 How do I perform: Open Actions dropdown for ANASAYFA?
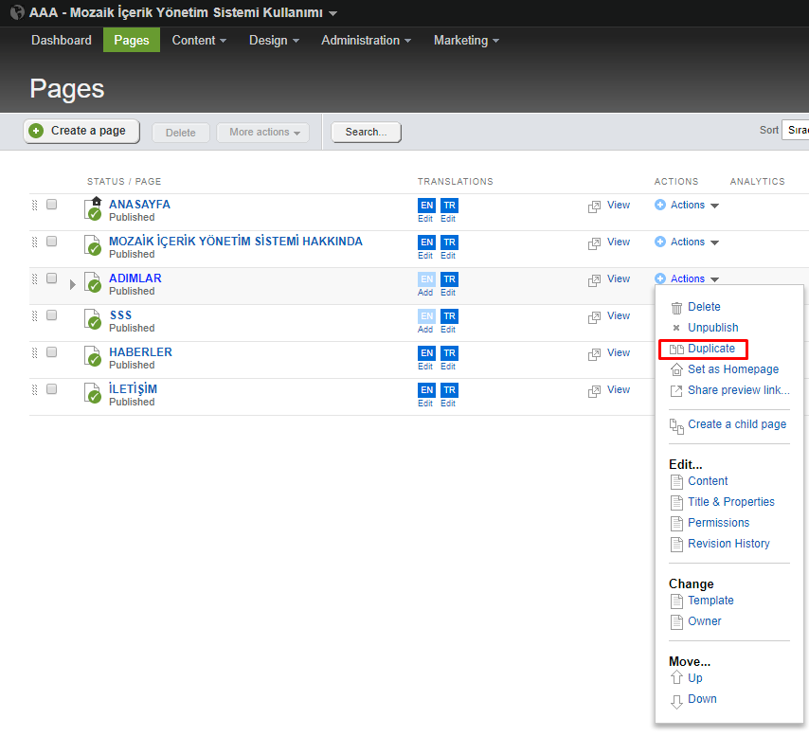[x=687, y=206]
